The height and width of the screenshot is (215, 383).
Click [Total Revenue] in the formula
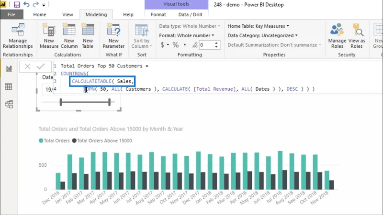[x=214, y=89]
